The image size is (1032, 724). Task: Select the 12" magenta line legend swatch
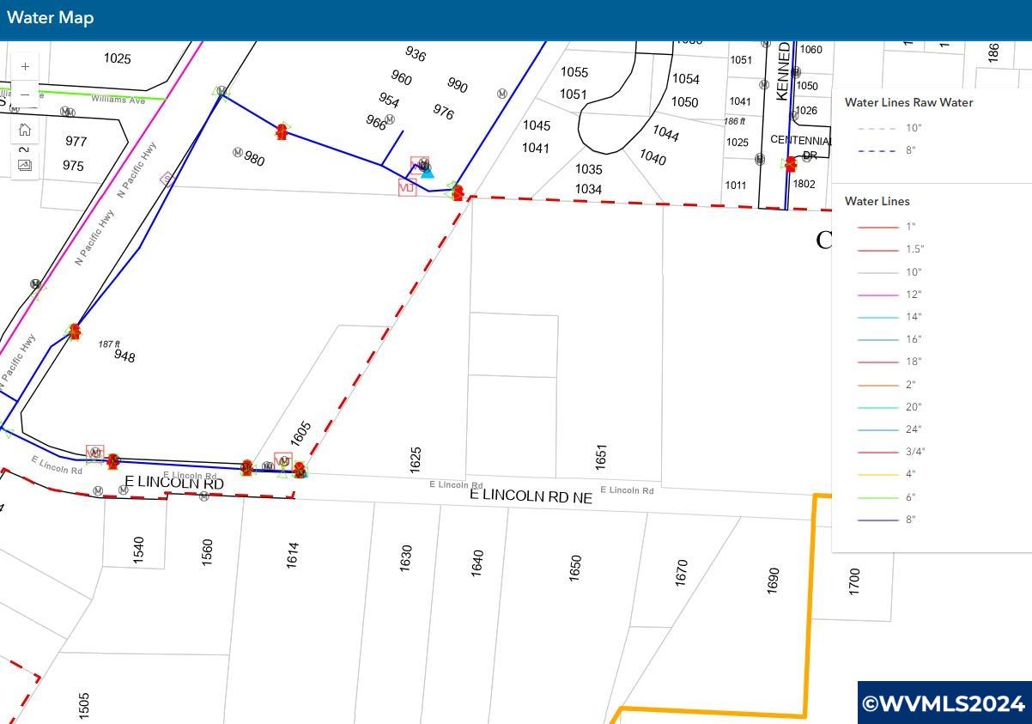pos(877,295)
